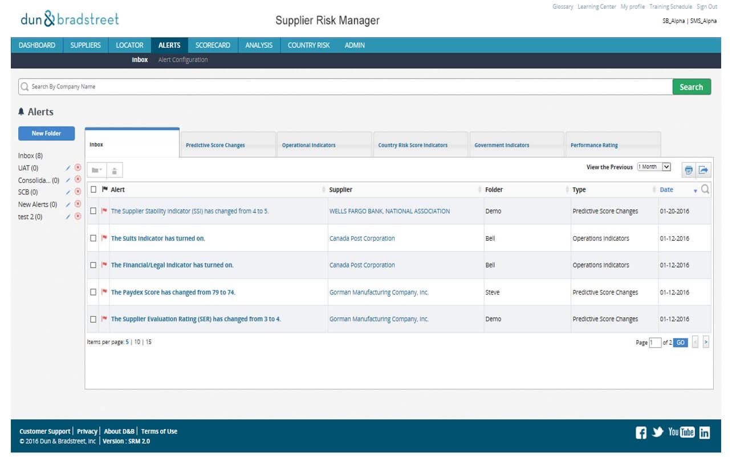Click the YouTube icon in the footer

pos(681,432)
